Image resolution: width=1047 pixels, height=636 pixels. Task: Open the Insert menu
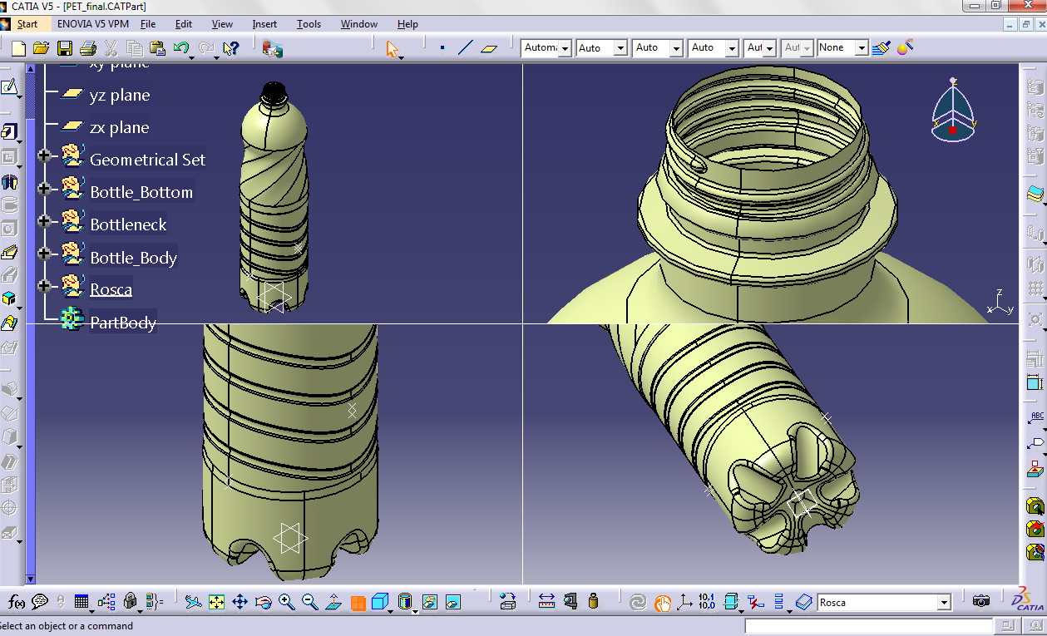[264, 24]
